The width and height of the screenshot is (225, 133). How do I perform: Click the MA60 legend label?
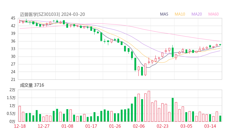pyautogui.click(x=213, y=14)
